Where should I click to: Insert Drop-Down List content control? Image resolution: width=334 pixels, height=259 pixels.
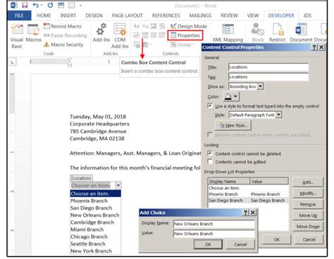click(154, 35)
